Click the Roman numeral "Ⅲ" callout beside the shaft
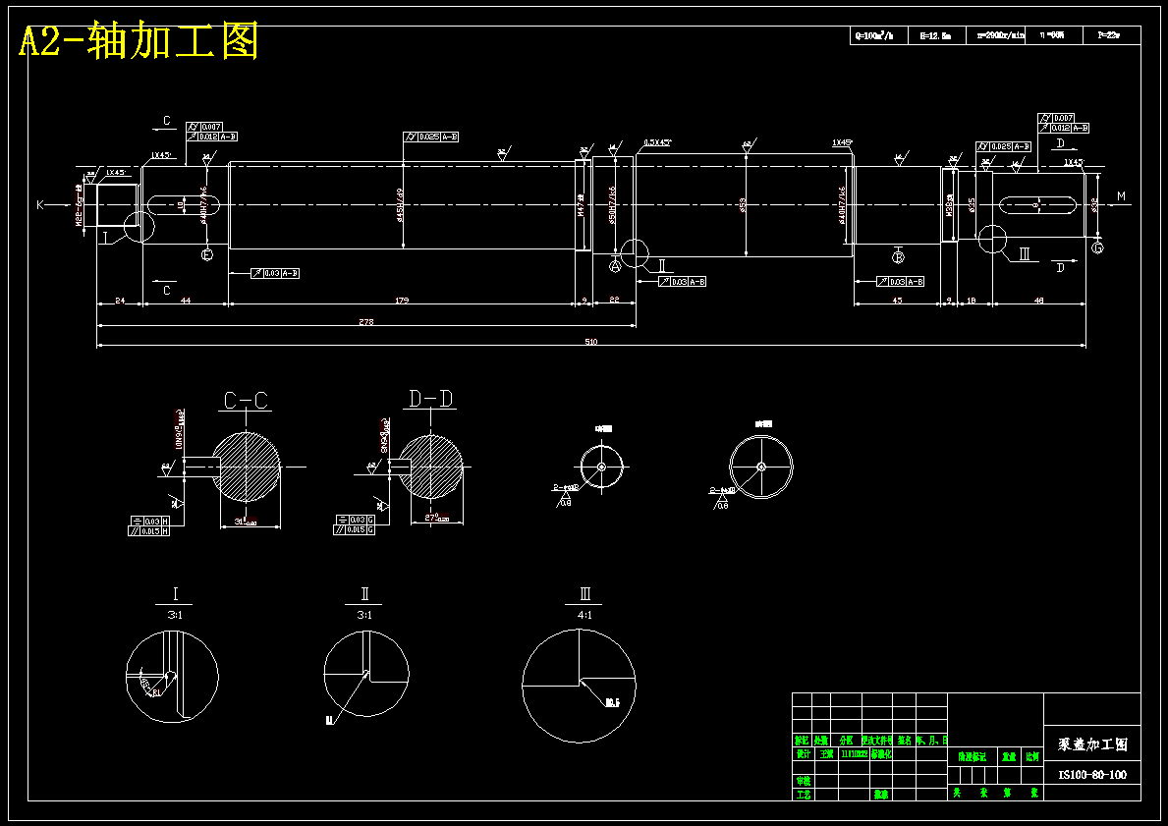1168x826 pixels. click(1025, 254)
